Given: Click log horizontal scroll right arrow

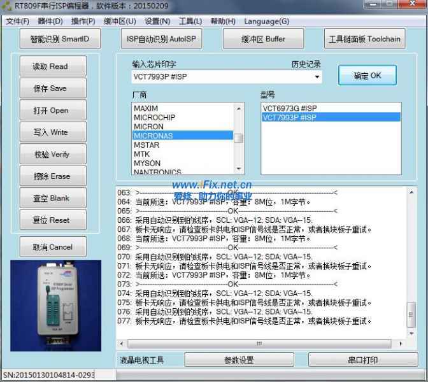Looking at the screenshot, I should pos(401,344).
